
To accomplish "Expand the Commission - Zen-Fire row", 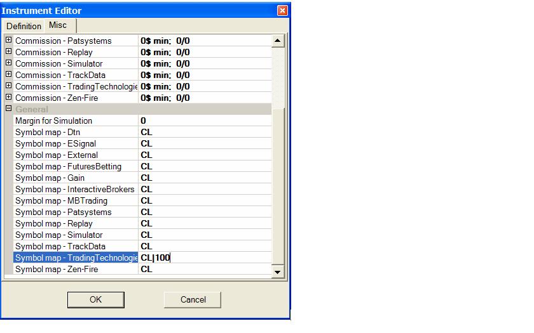I will tap(9, 97).
